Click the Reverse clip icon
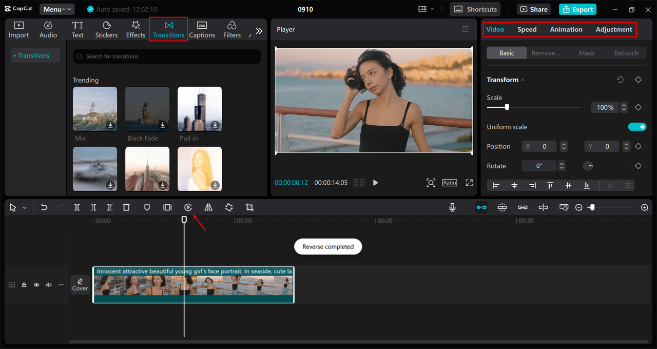 pos(188,207)
